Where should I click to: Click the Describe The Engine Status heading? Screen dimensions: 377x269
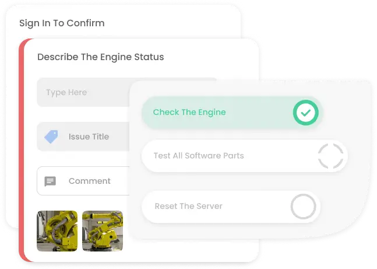click(x=100, y=57)
